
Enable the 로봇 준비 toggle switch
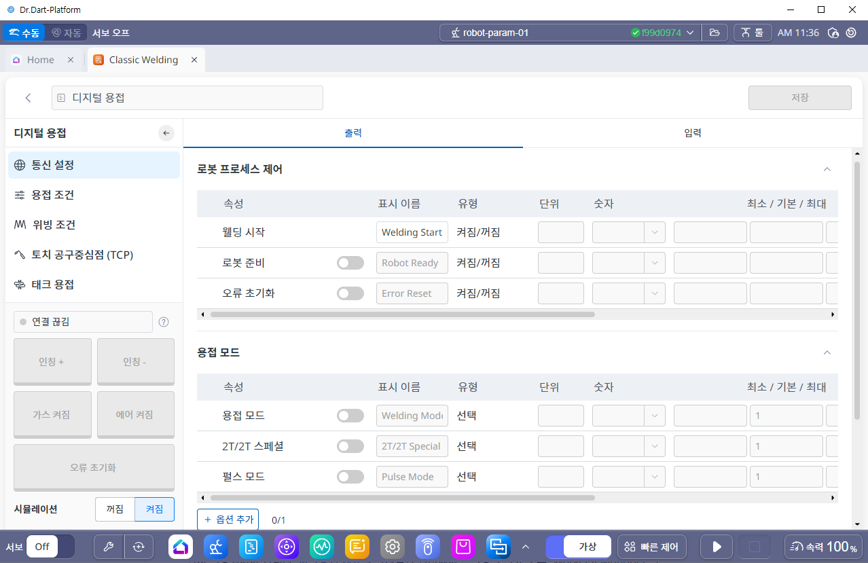point(350,263)
